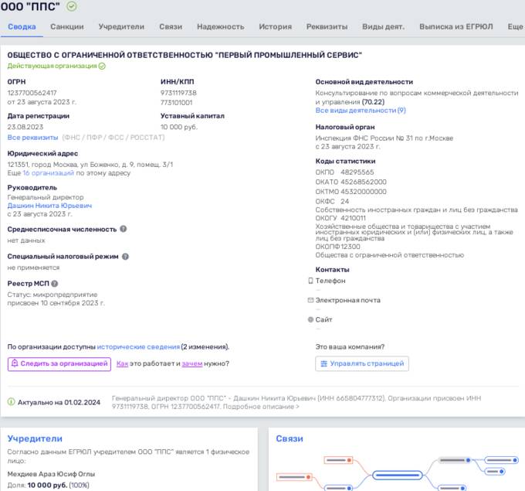
Task: Switch to the Учредители tab
Action: click(121, 27)
